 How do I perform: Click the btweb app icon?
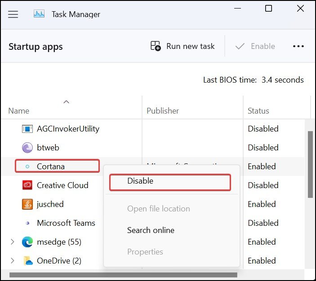tap(27, 148)
